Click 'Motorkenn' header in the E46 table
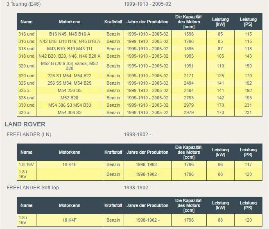The image size is (269, 229). click(x=70, y=22)
